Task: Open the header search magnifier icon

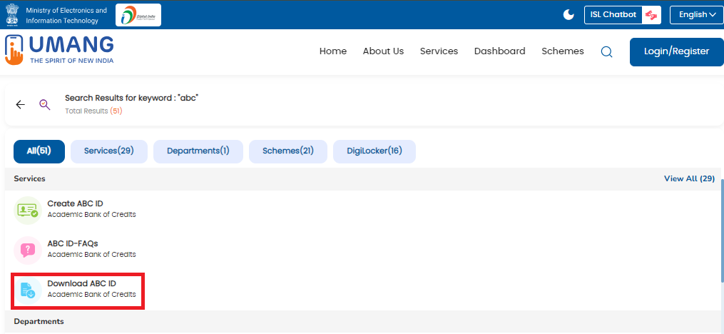Action: 606,51
